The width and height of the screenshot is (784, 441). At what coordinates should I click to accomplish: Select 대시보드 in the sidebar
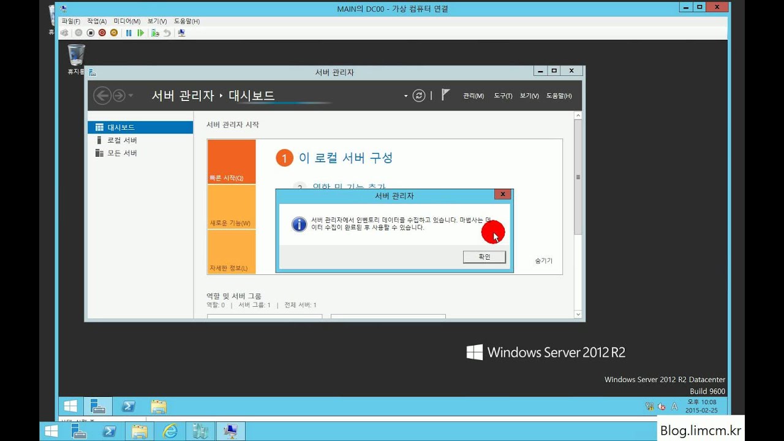tap(140, 127)
